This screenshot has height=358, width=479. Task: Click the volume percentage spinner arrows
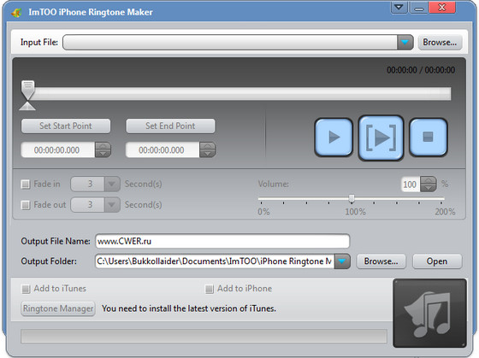(x=429, y=184)
